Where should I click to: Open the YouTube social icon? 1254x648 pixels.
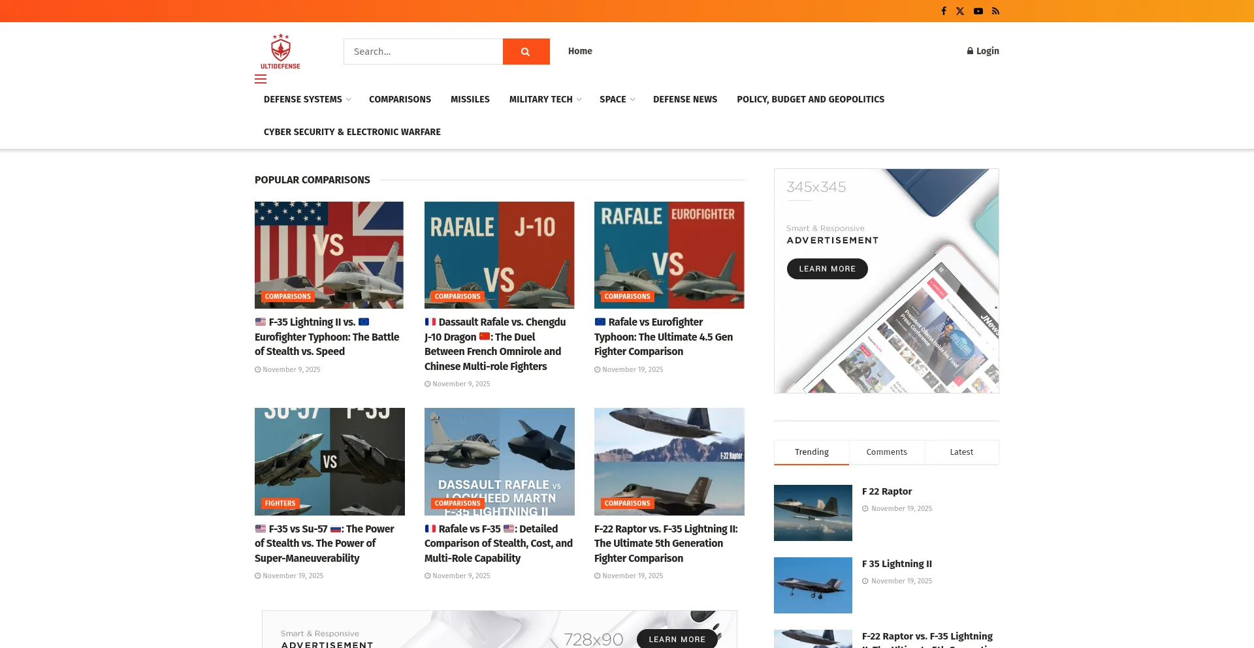(978, 11)
